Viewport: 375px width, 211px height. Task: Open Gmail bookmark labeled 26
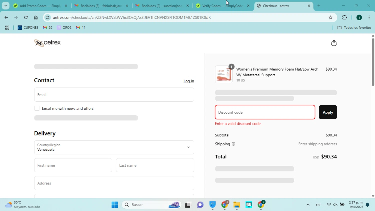point(47,28)
